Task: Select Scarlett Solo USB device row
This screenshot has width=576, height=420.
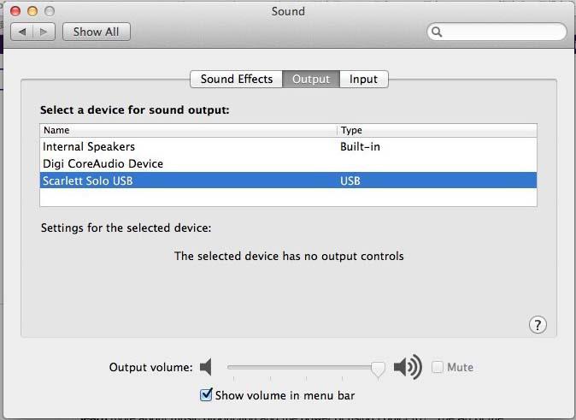Action: (87, 180)
